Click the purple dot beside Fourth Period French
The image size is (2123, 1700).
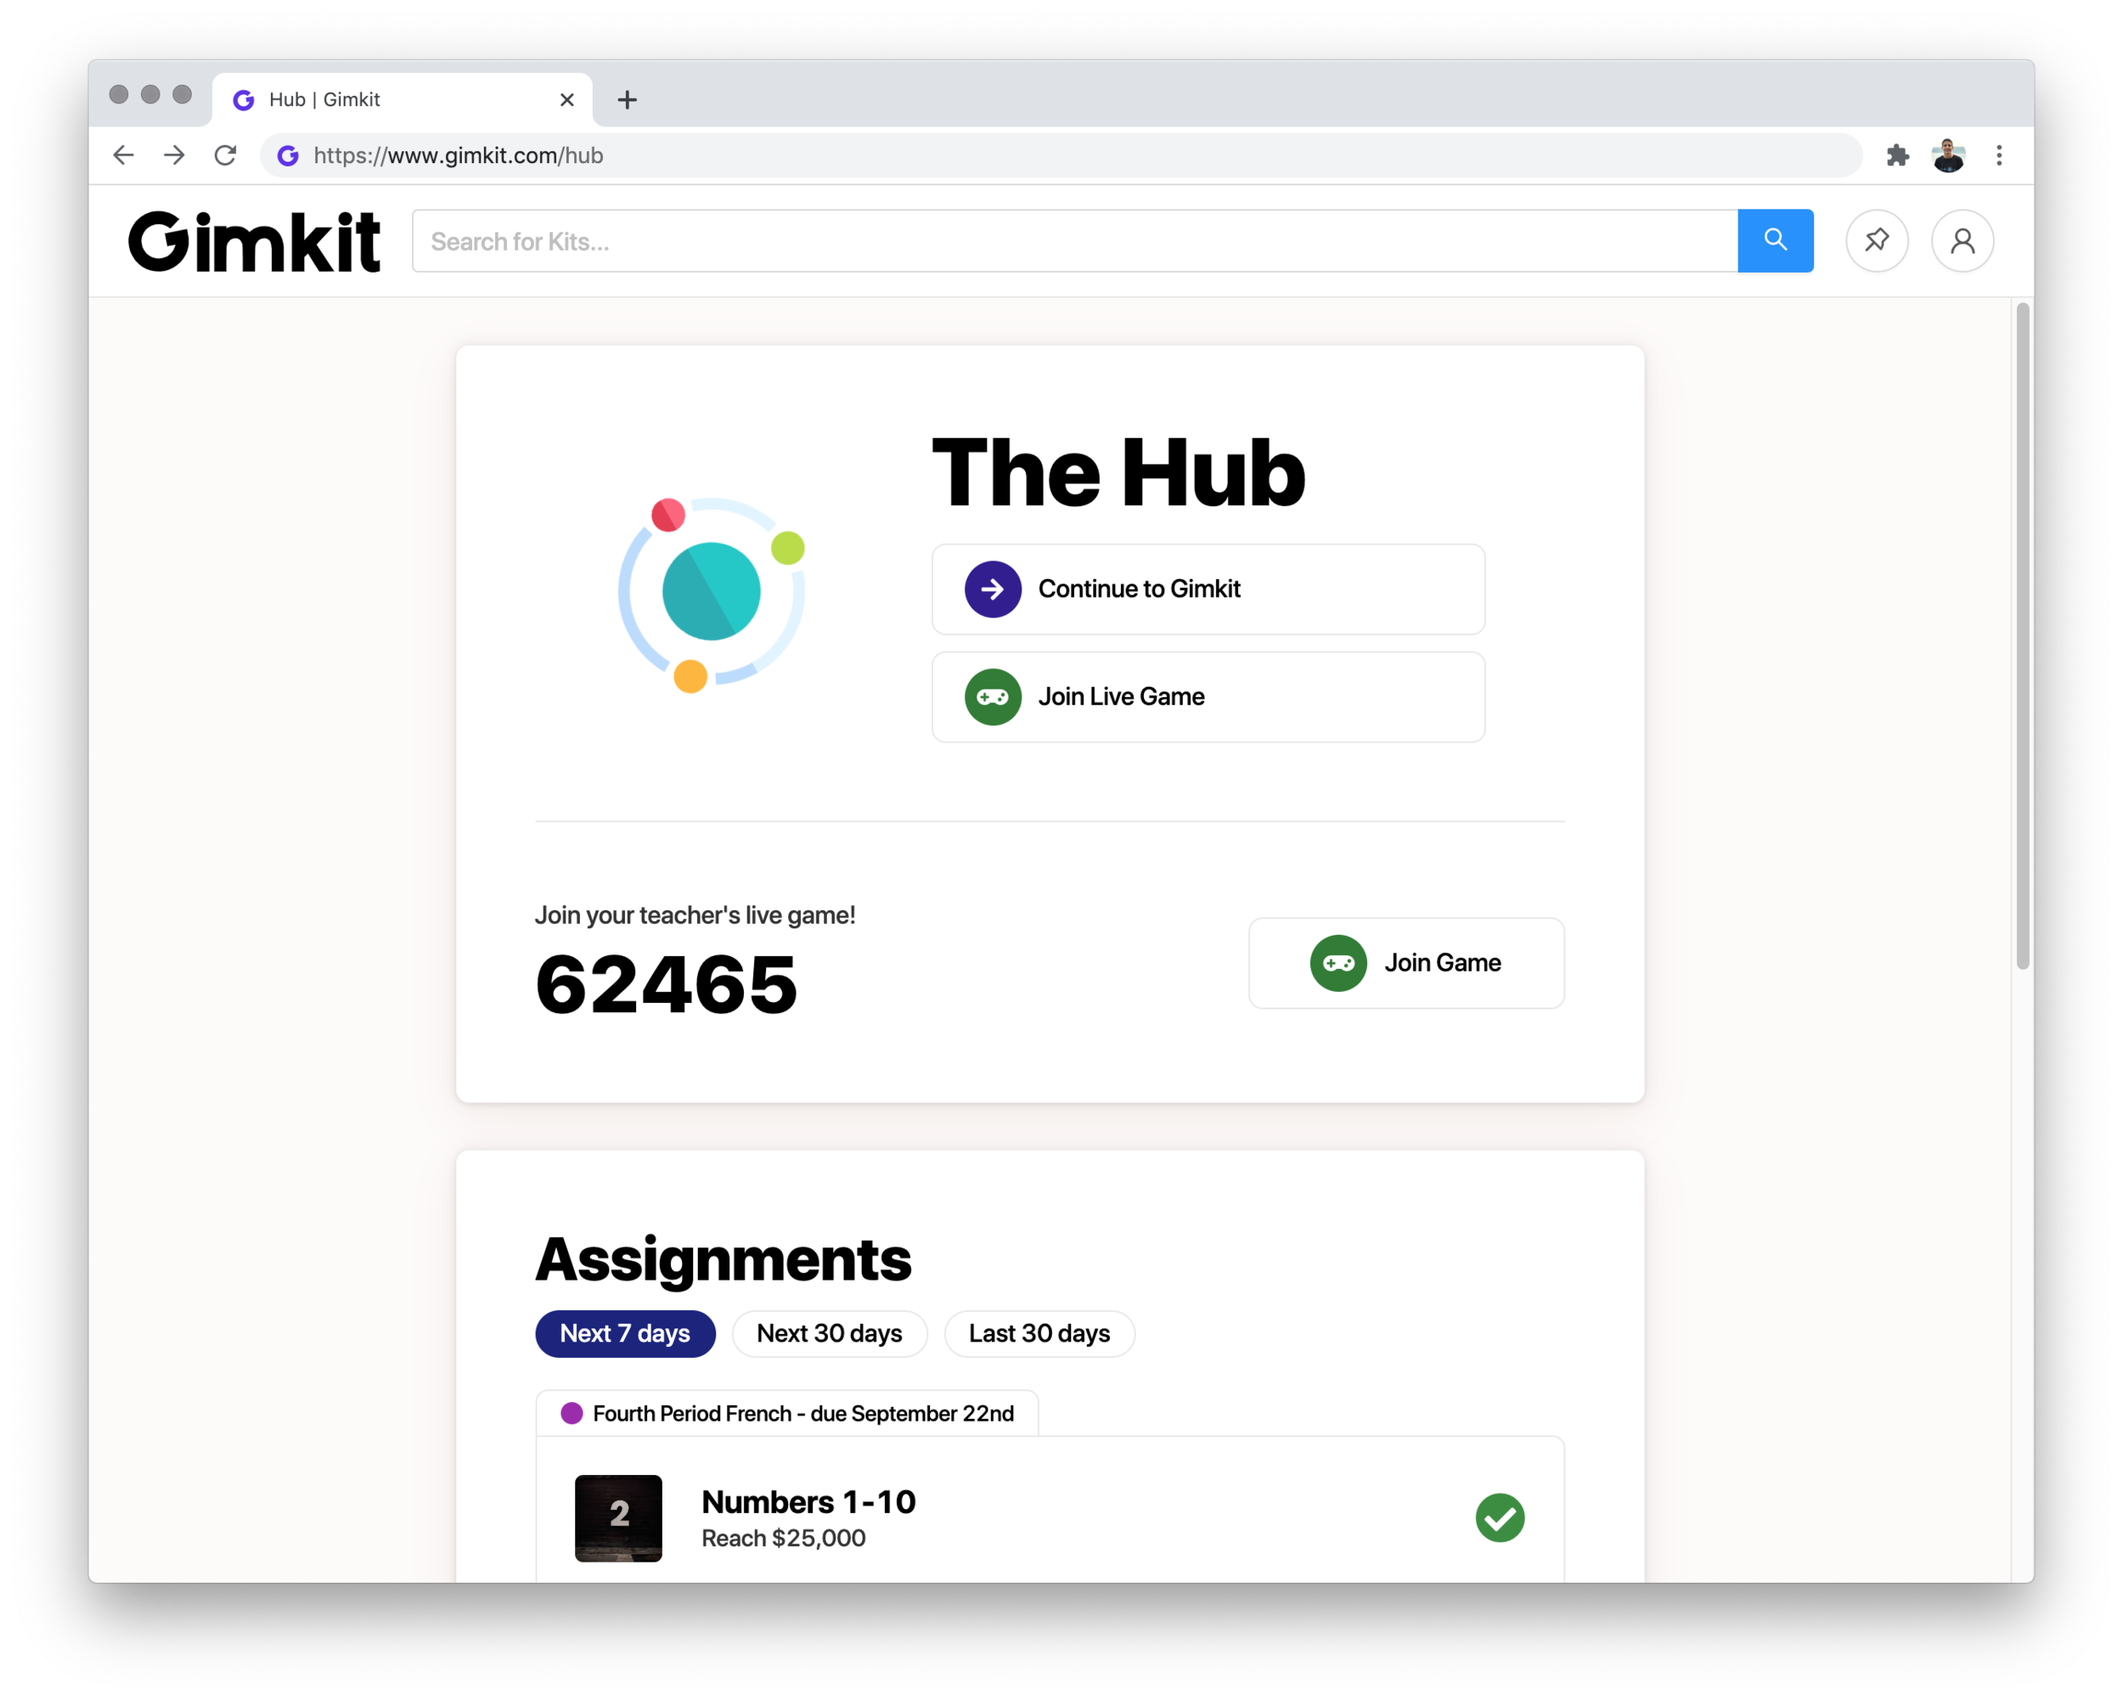point(572,1414)
